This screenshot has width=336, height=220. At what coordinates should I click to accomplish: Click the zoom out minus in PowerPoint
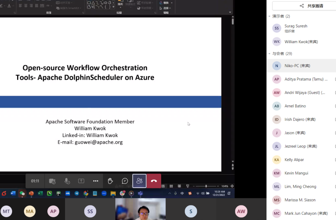pyautogui.click(x=194, y=186)
